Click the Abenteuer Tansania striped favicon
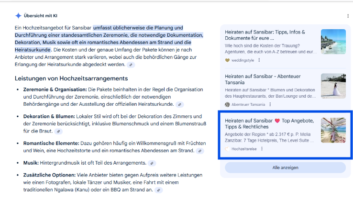This screenshot has width=353, height=200. [227, 104]
